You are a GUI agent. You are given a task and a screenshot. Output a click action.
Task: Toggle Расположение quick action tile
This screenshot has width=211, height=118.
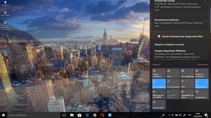[x=159, y=83]
